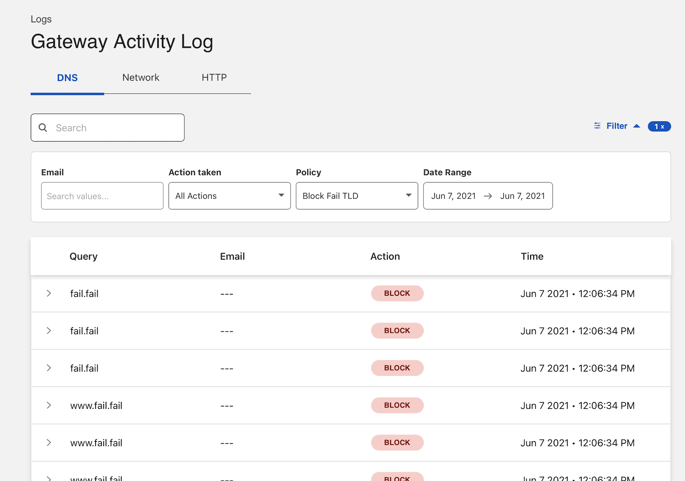Select the DNS tab
Viewport: 685px width, 481px height.
point(67,77)
